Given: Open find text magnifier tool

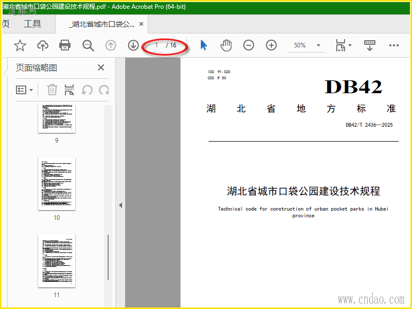Looking at the screenshot, I should tap(88, 45).
